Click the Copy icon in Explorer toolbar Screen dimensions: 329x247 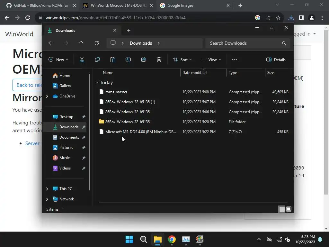[x=97, y=59]
